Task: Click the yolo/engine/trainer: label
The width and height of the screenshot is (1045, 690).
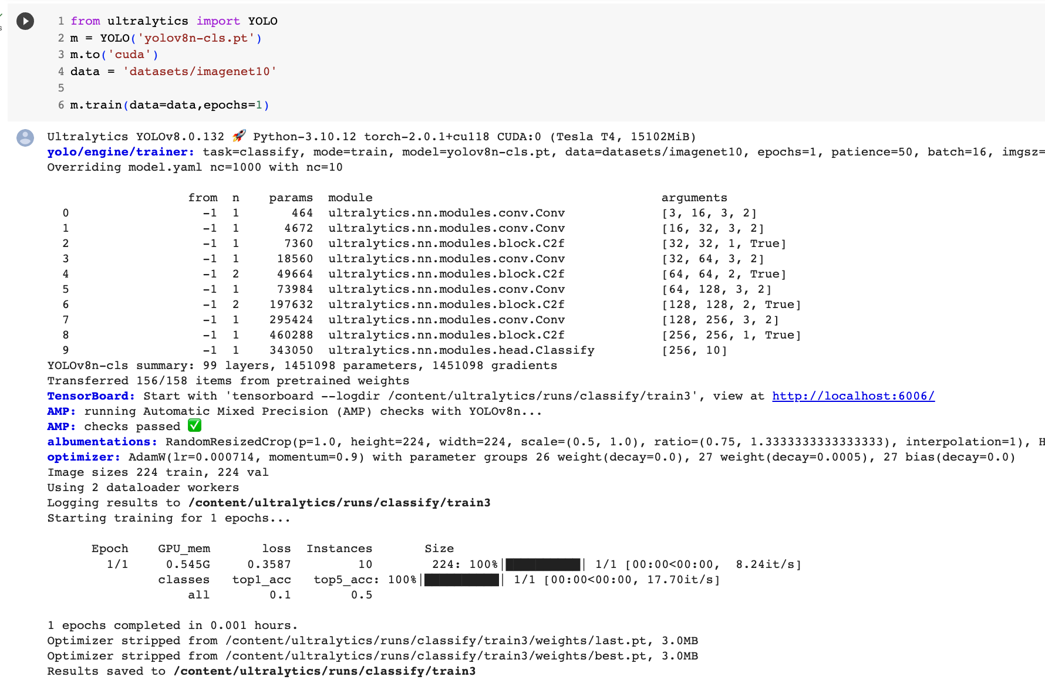Action: [120, 152]
